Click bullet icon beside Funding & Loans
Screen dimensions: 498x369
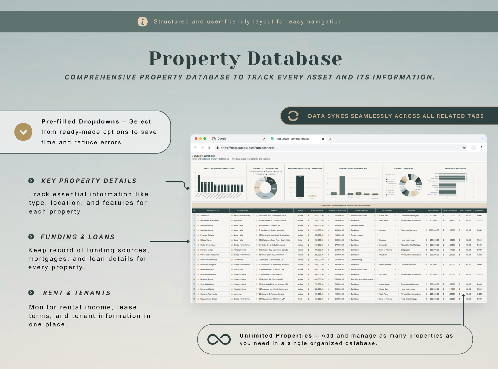(x=31, y=237)
